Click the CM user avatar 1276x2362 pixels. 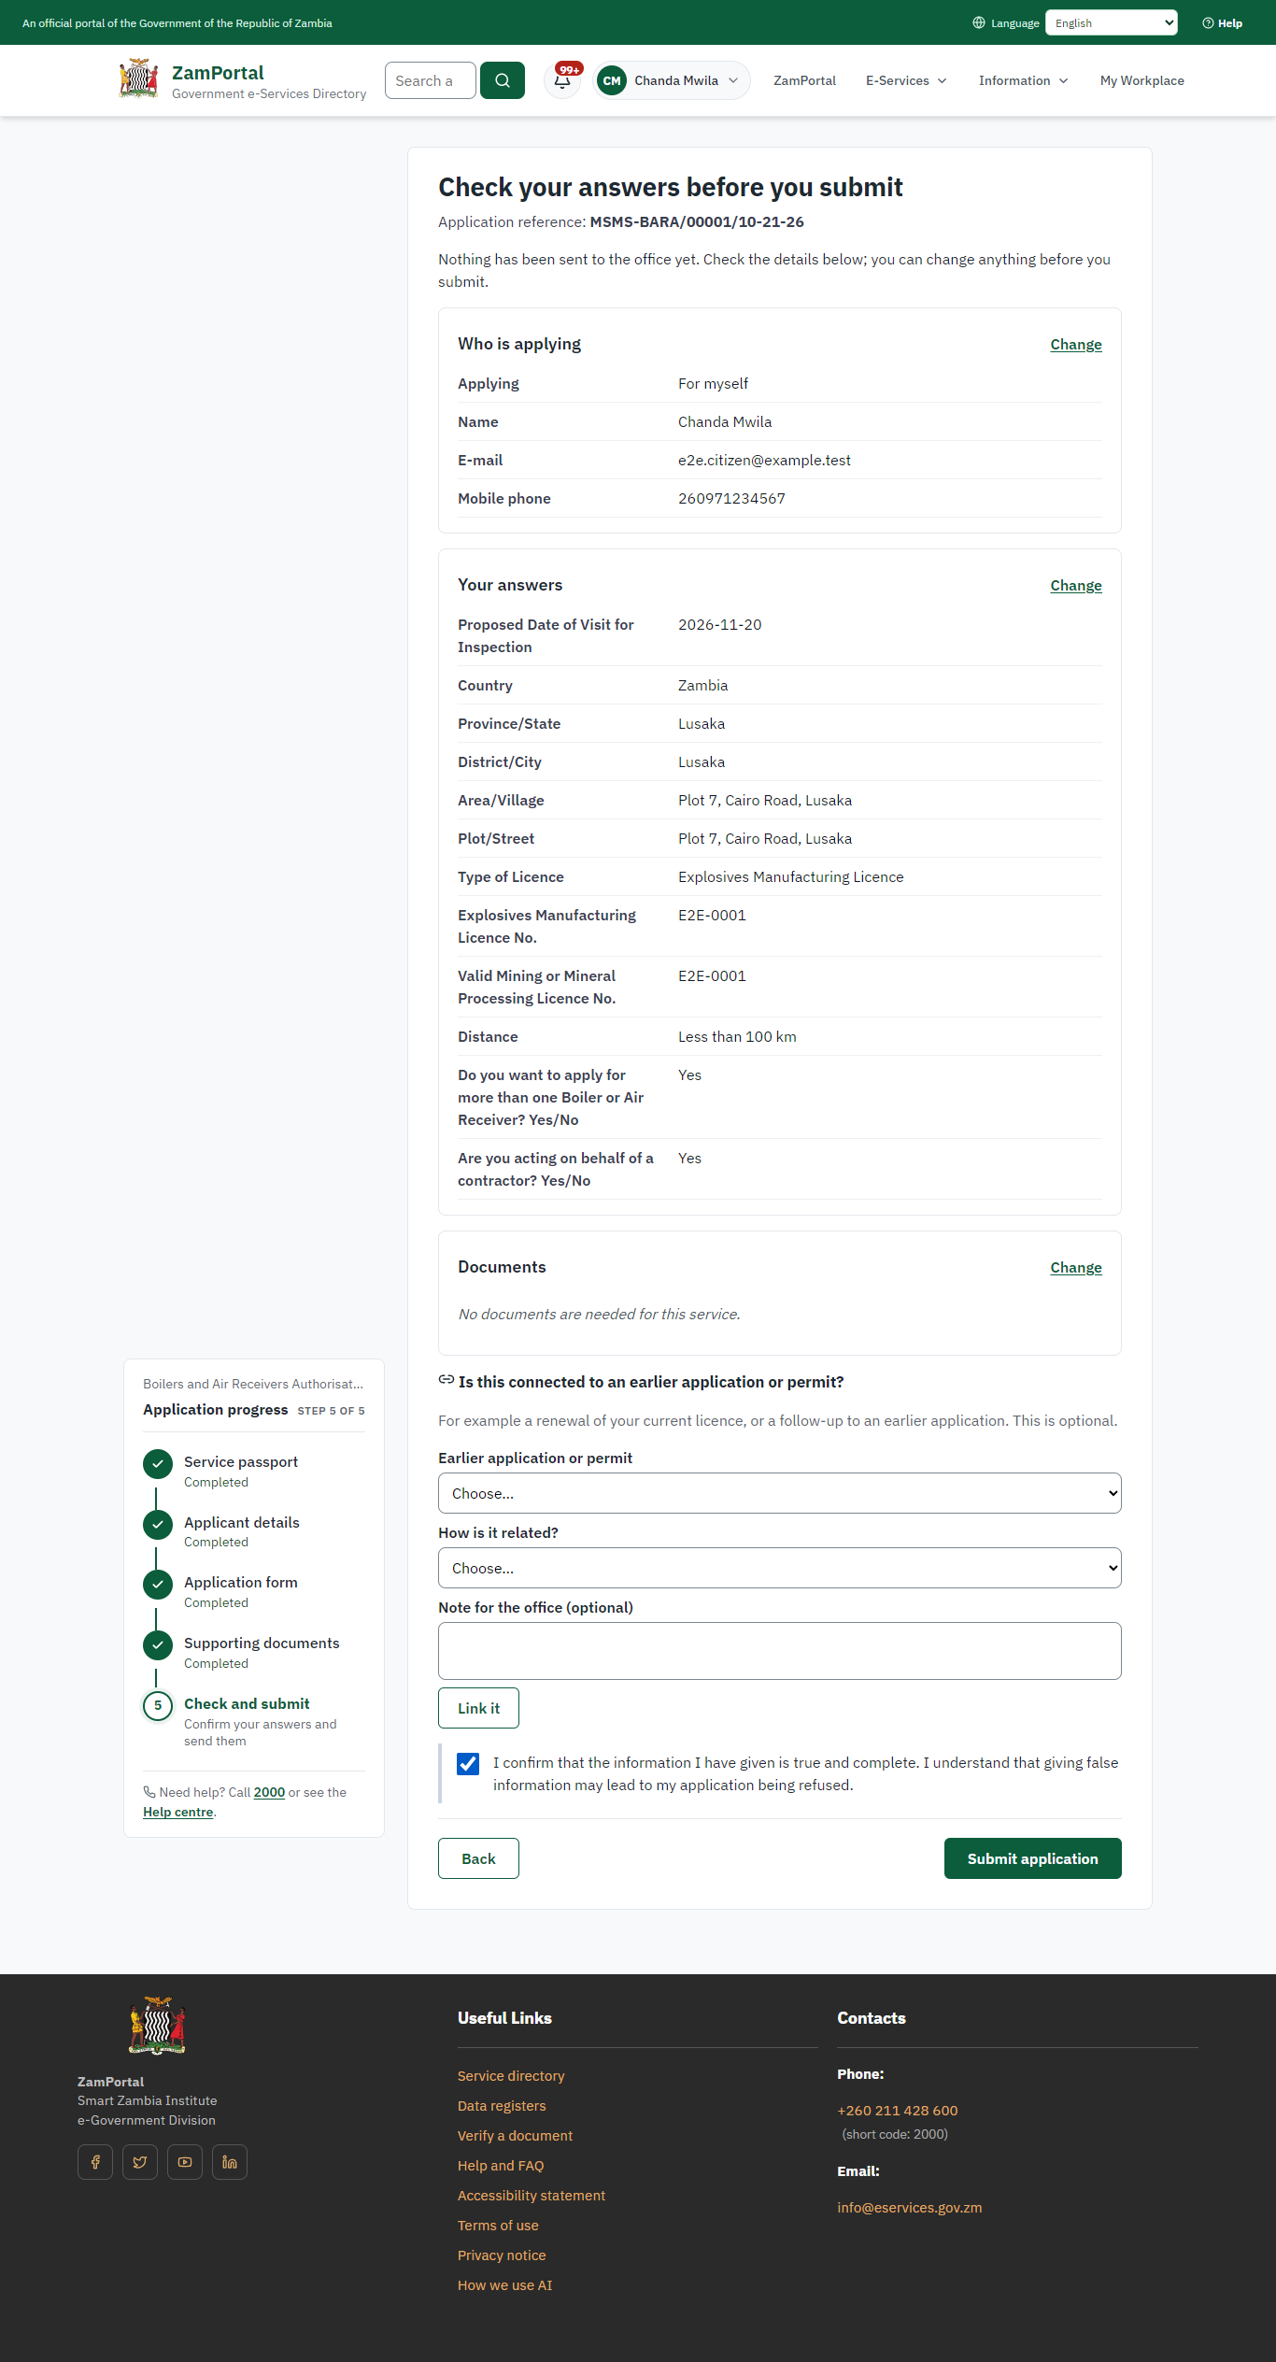(612, 80)
